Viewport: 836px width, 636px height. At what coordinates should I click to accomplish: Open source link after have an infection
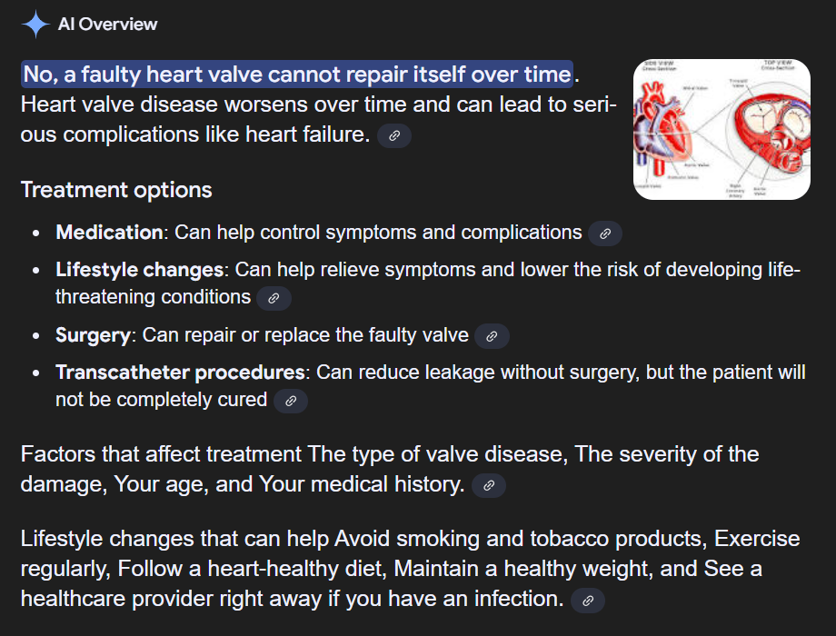[588, 601]
